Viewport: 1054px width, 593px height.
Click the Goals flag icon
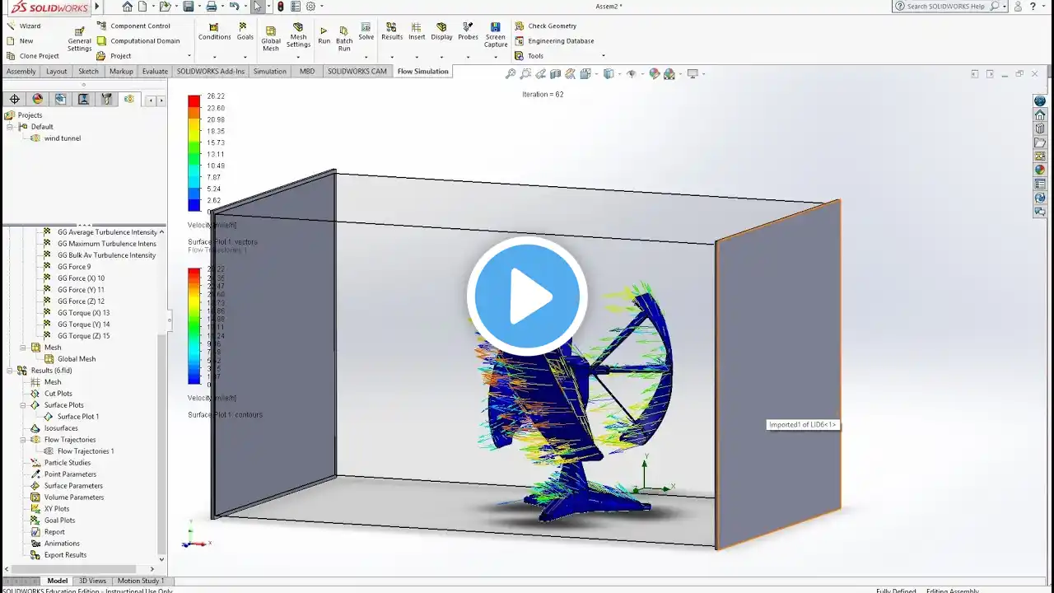(x=245, y=26)
